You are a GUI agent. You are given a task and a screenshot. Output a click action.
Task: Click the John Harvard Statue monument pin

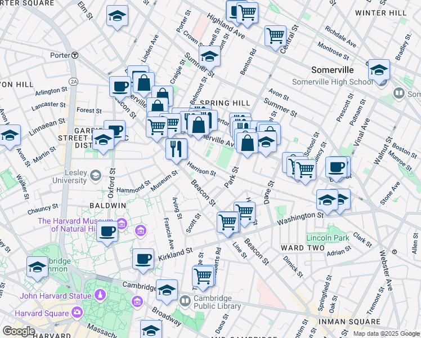click(x=100, y=295)
